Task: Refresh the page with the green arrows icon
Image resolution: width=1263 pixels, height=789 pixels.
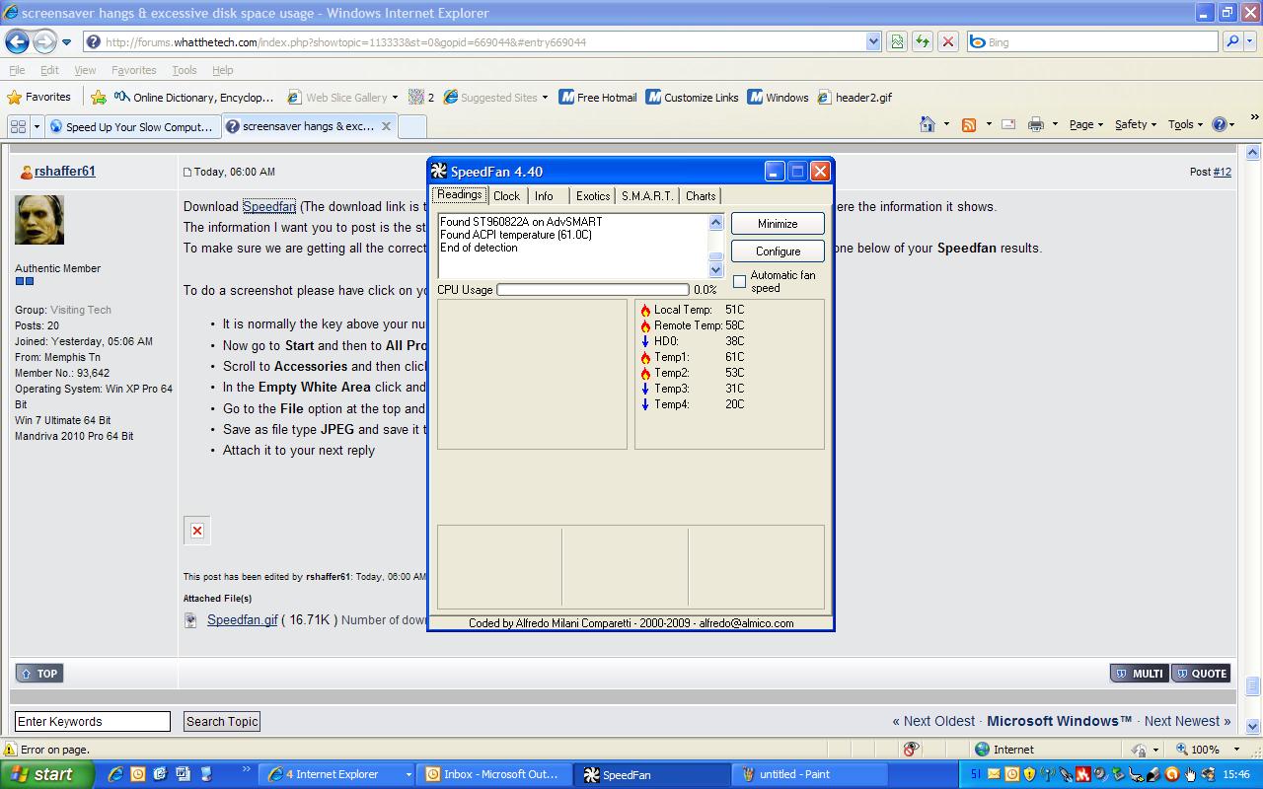Action: (x=922, y=41)
